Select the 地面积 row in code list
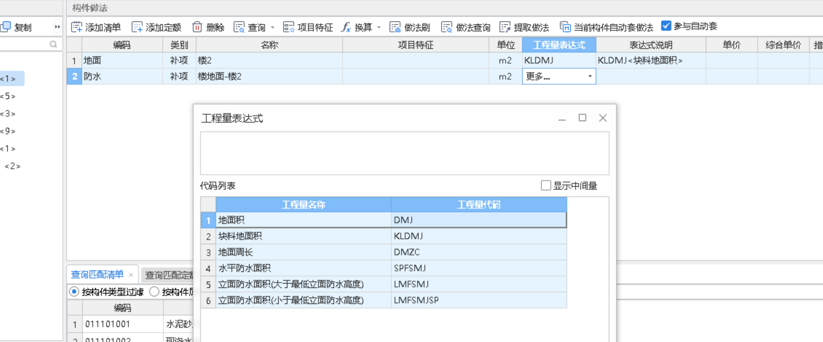 tap(384, 220)
